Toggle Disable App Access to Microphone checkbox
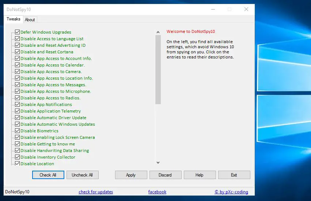 (17, 91)
